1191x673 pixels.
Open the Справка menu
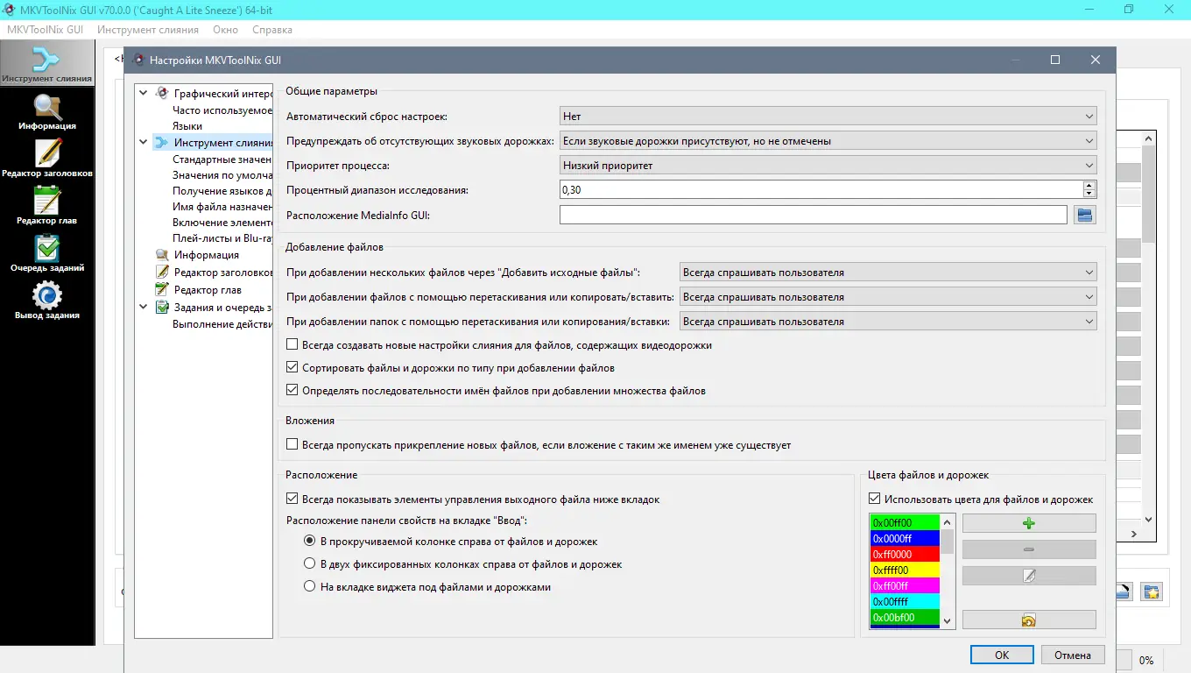click(x=271, y=29)
